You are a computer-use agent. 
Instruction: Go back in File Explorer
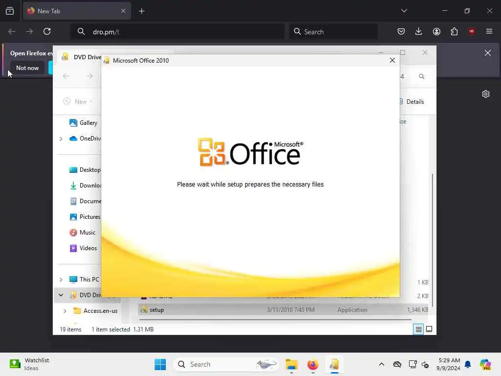click(66, 76)
